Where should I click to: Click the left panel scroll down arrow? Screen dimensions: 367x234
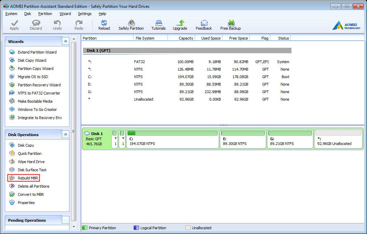click(74, 226)
